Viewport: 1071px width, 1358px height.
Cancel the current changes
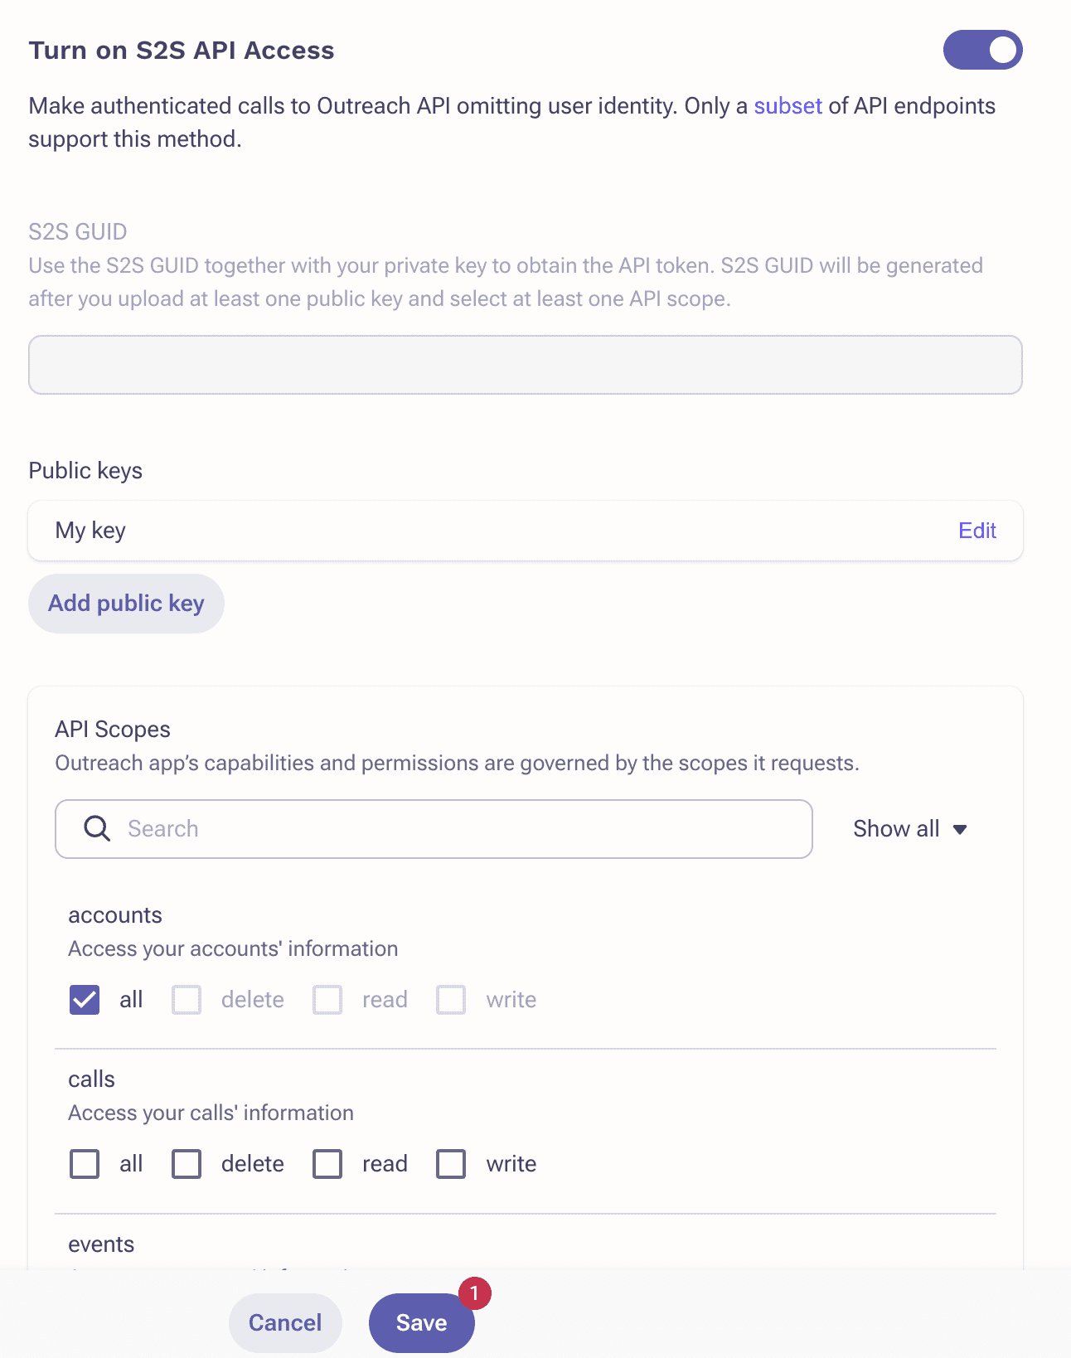285,1323
